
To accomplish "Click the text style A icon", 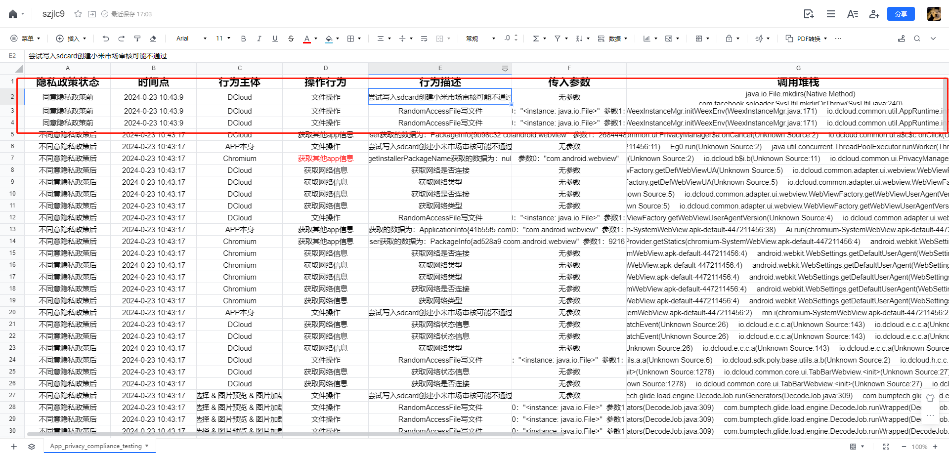I will [853, 14].
